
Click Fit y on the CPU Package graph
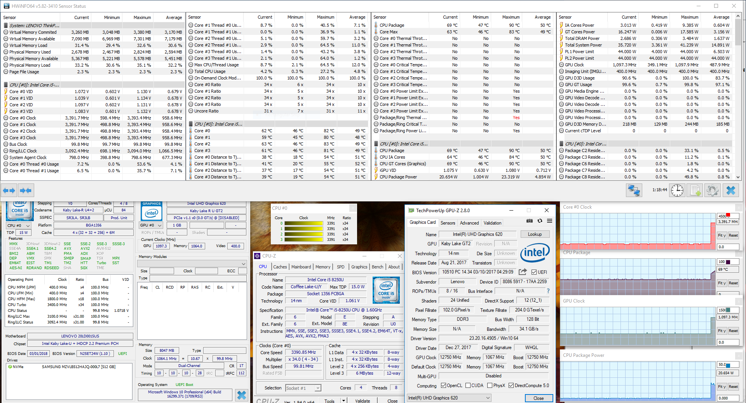tap(722, 283)
